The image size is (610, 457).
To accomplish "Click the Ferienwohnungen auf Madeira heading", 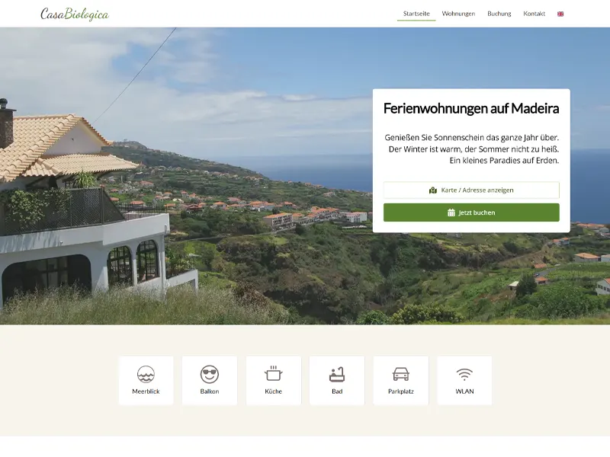I will click(471, 108).
